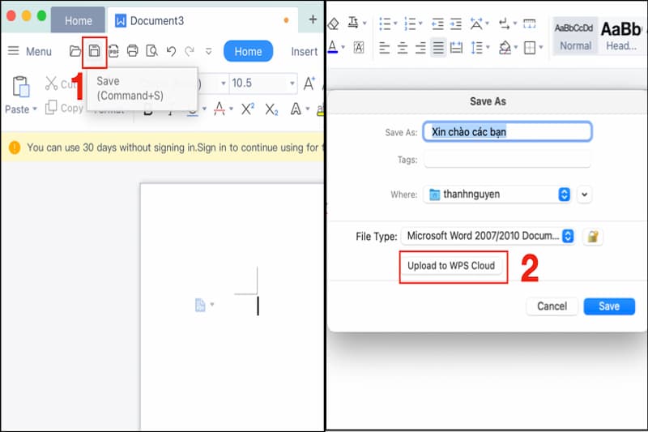The width and height of the screenshot is (648, 432).
Task: Click the borders grid icon
Action: point(530,48)
